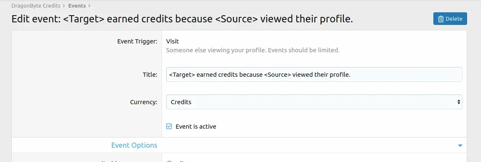Toggle the Event is active label

pos(196,127)
